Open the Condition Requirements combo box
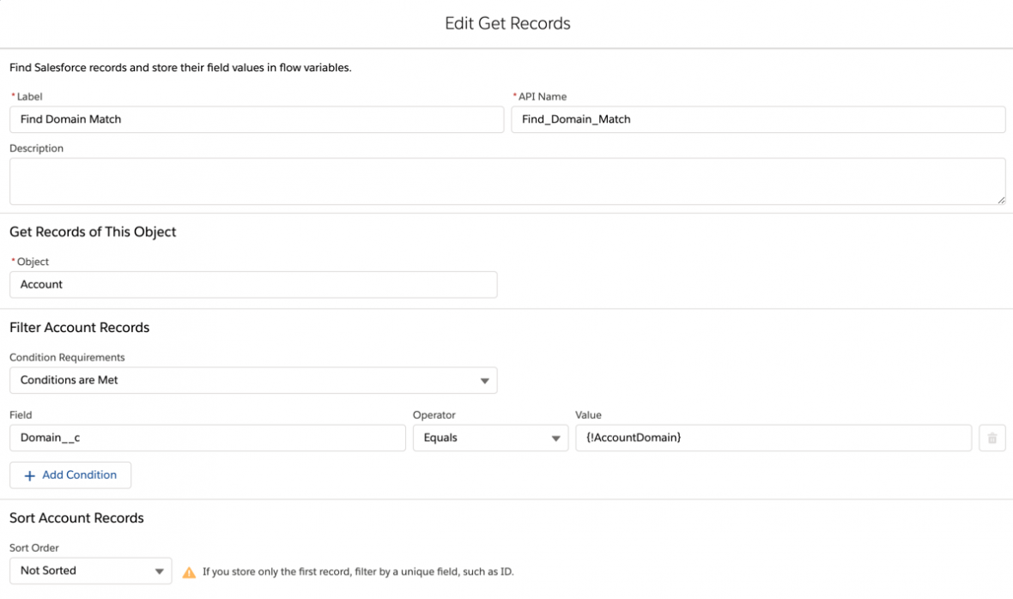The height and width of the screenshot is (599, 1013). [253, 380]
